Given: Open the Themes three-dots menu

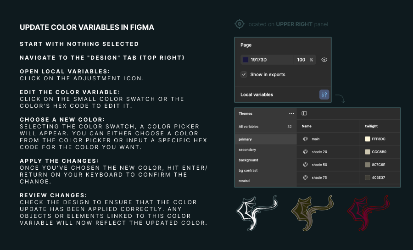Looking at the screenshot, I should [291, 114].
